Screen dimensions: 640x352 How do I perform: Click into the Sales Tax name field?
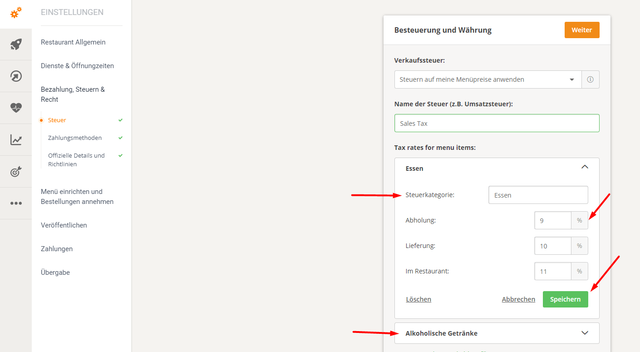tap(497, 123)
